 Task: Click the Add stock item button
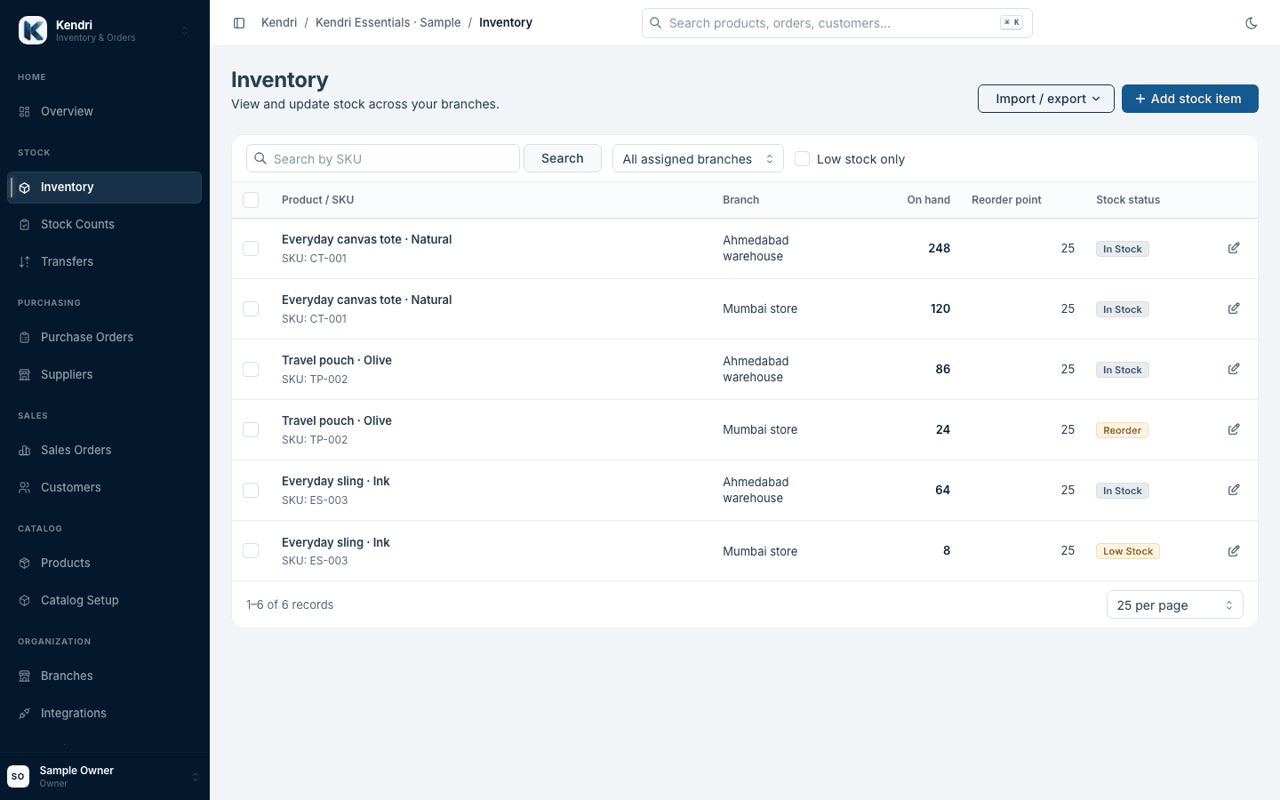point(1190,99)
